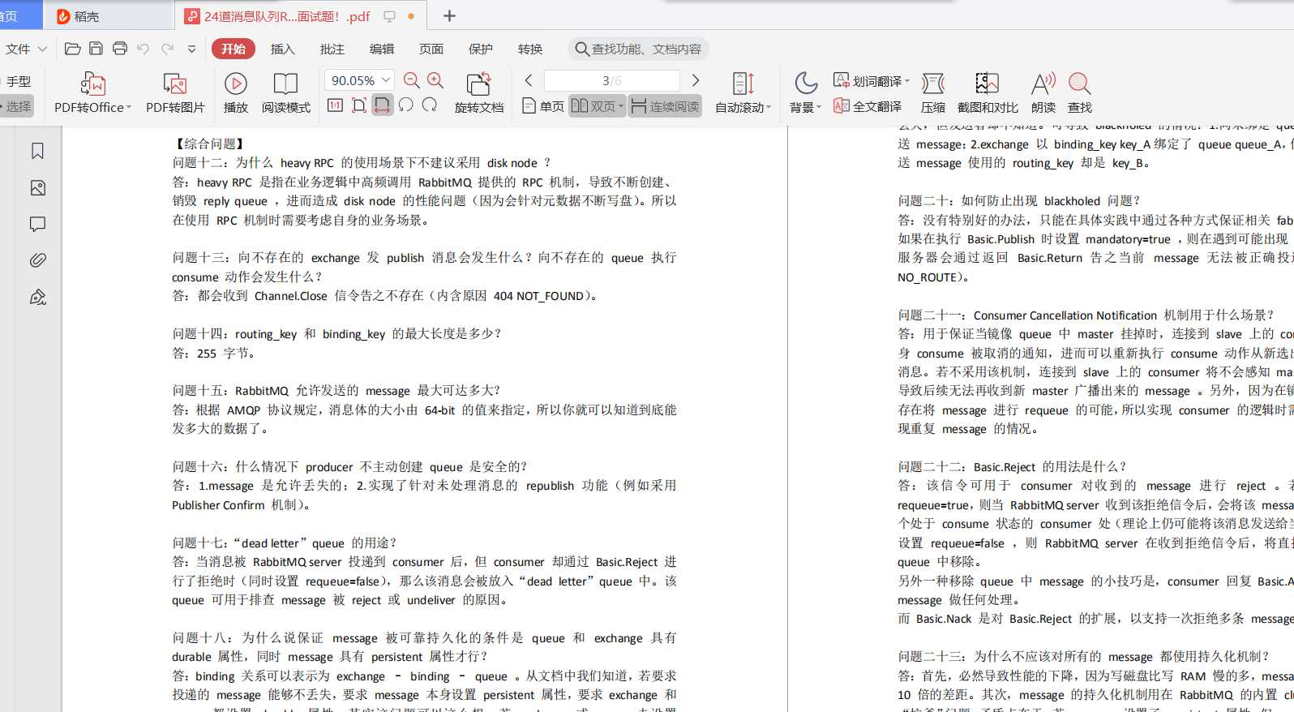Click the fit page icon
Screen dimensions: 1294x712
tap(359, 105)
